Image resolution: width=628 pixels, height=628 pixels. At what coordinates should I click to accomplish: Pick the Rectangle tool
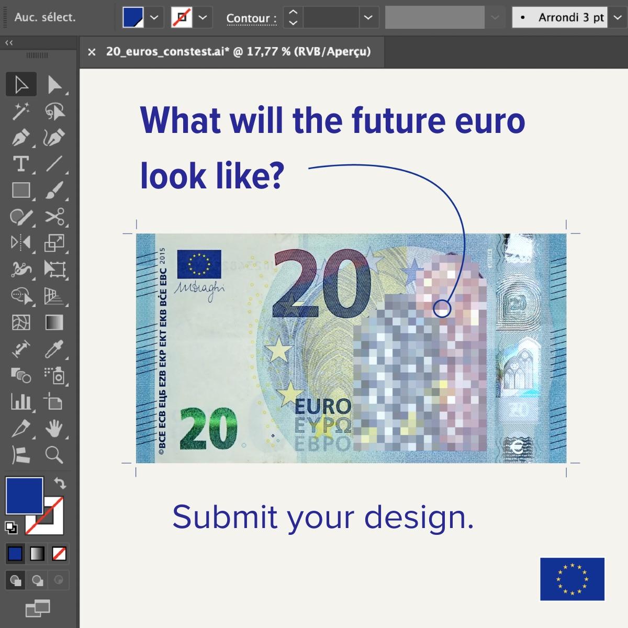point(21,190)
